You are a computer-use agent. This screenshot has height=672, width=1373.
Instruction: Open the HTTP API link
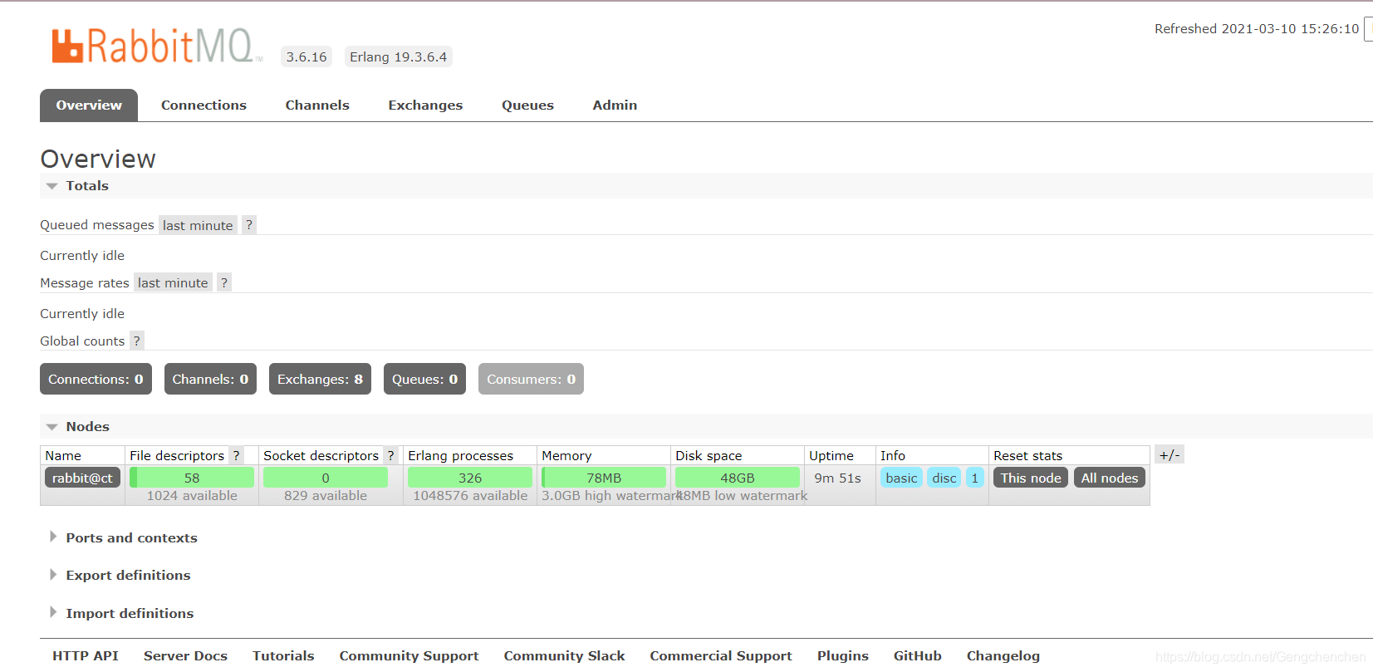click(86, 655)
